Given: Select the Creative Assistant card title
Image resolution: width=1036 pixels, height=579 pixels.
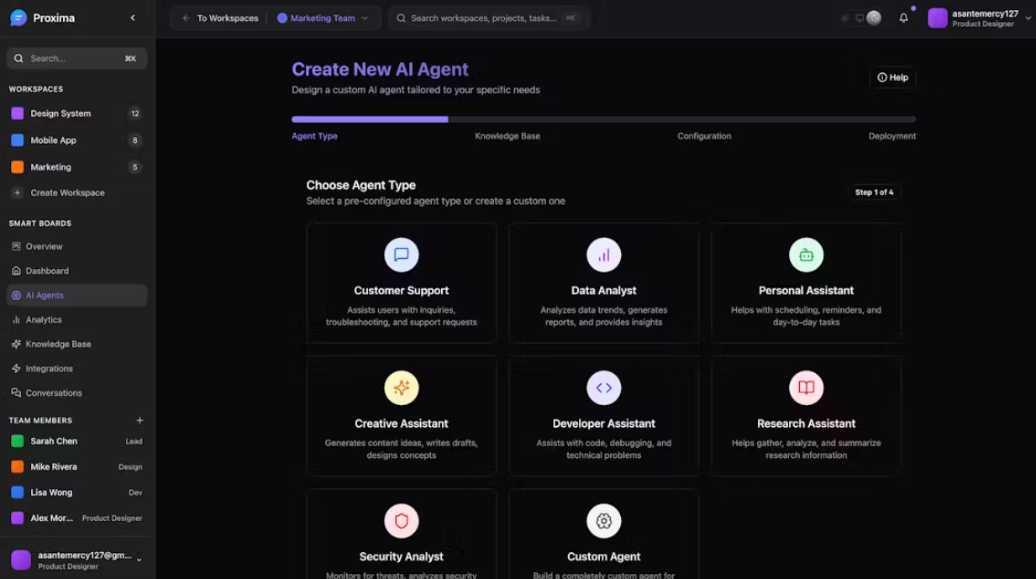Looking at the screenshot, I should pos(402,424).
